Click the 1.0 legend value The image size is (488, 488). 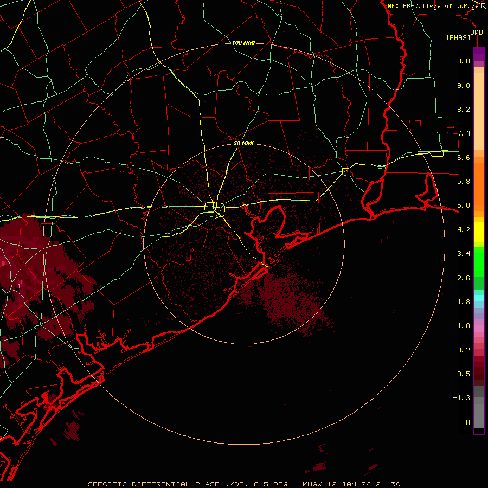[464, 326]
